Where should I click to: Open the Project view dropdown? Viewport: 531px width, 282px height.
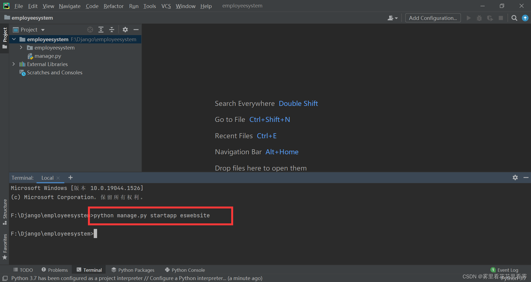click(x=29, y=30)
